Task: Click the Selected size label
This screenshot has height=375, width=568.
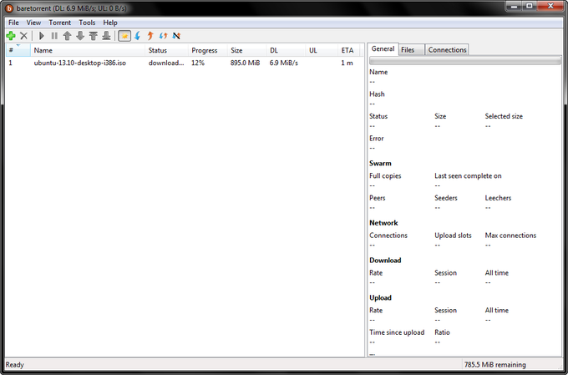Action: (504, 116)
